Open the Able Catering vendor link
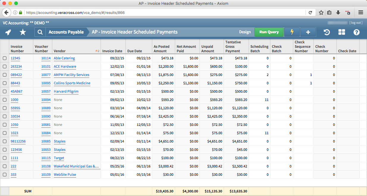This screenshot has width=367, height=196. [64, 58]
